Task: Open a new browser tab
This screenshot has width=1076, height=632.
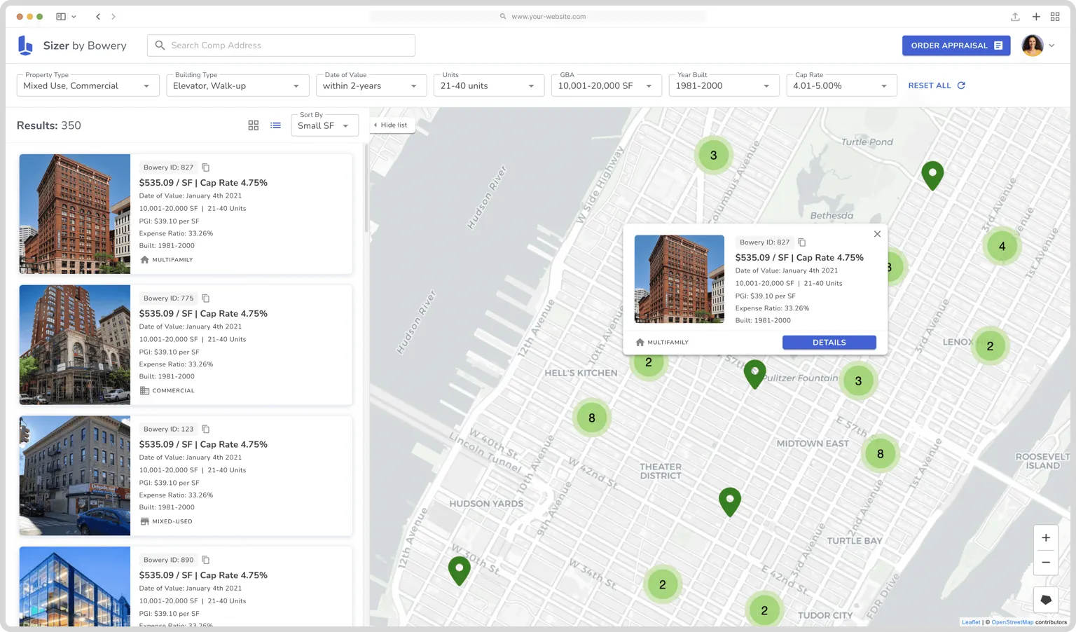Action: pyautogui.click(x=1036, y=16)
